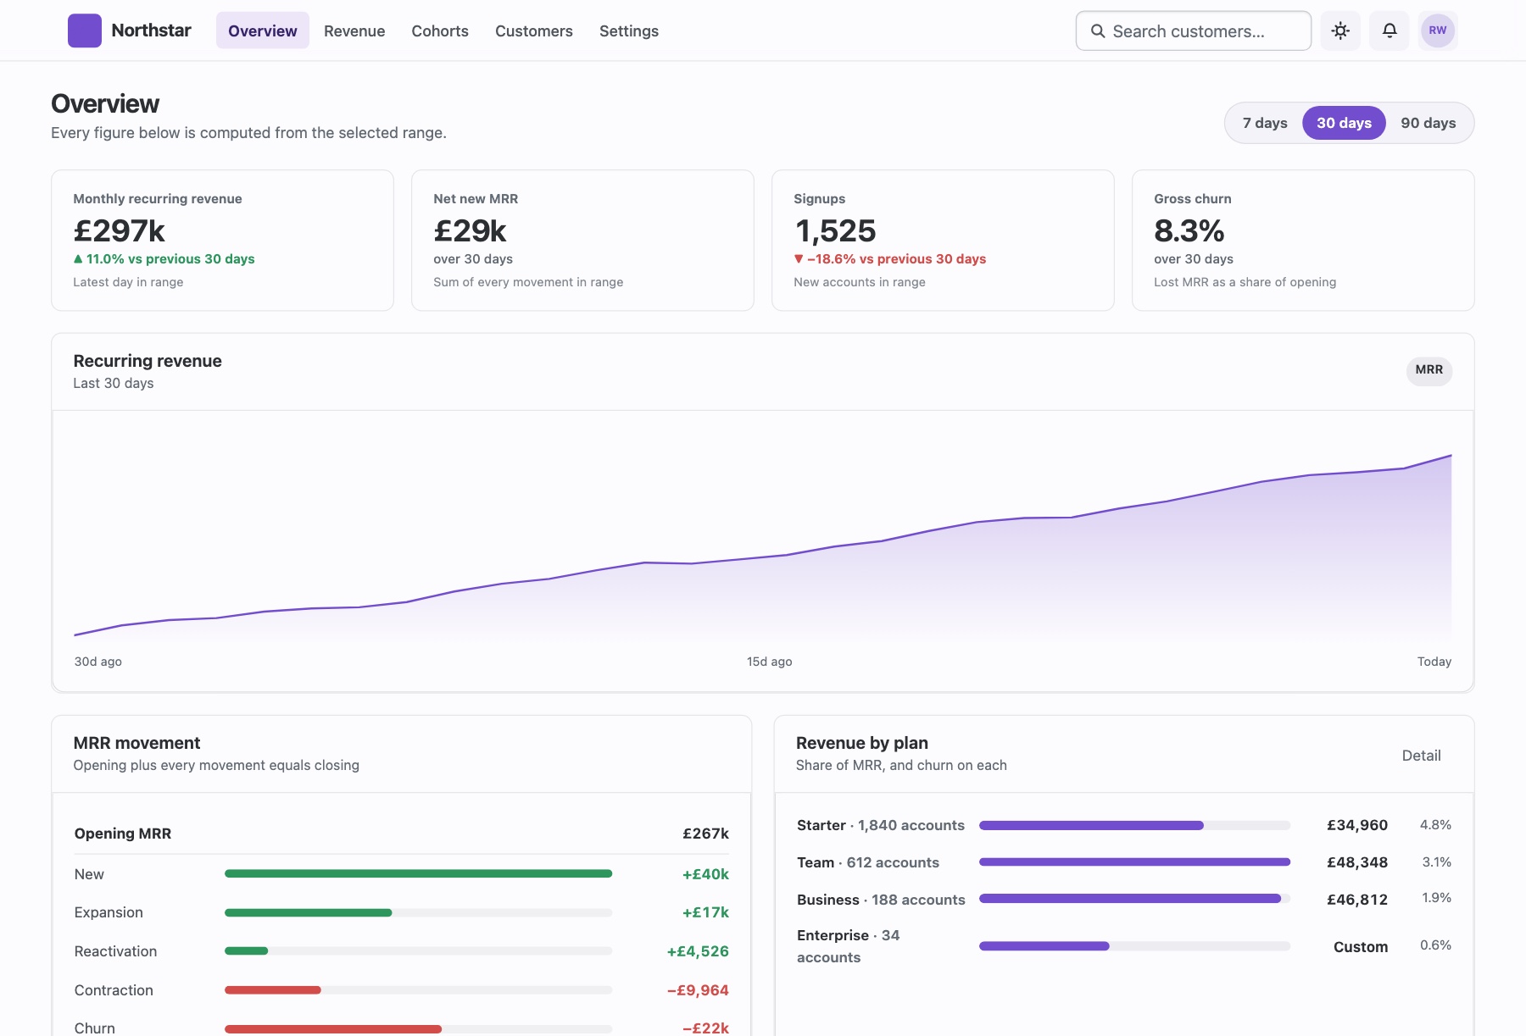Click the Monthly recurring revenue card
Image resolution: width=1526 pixels, height=1036 pixels.
click(x=222, y=241)
